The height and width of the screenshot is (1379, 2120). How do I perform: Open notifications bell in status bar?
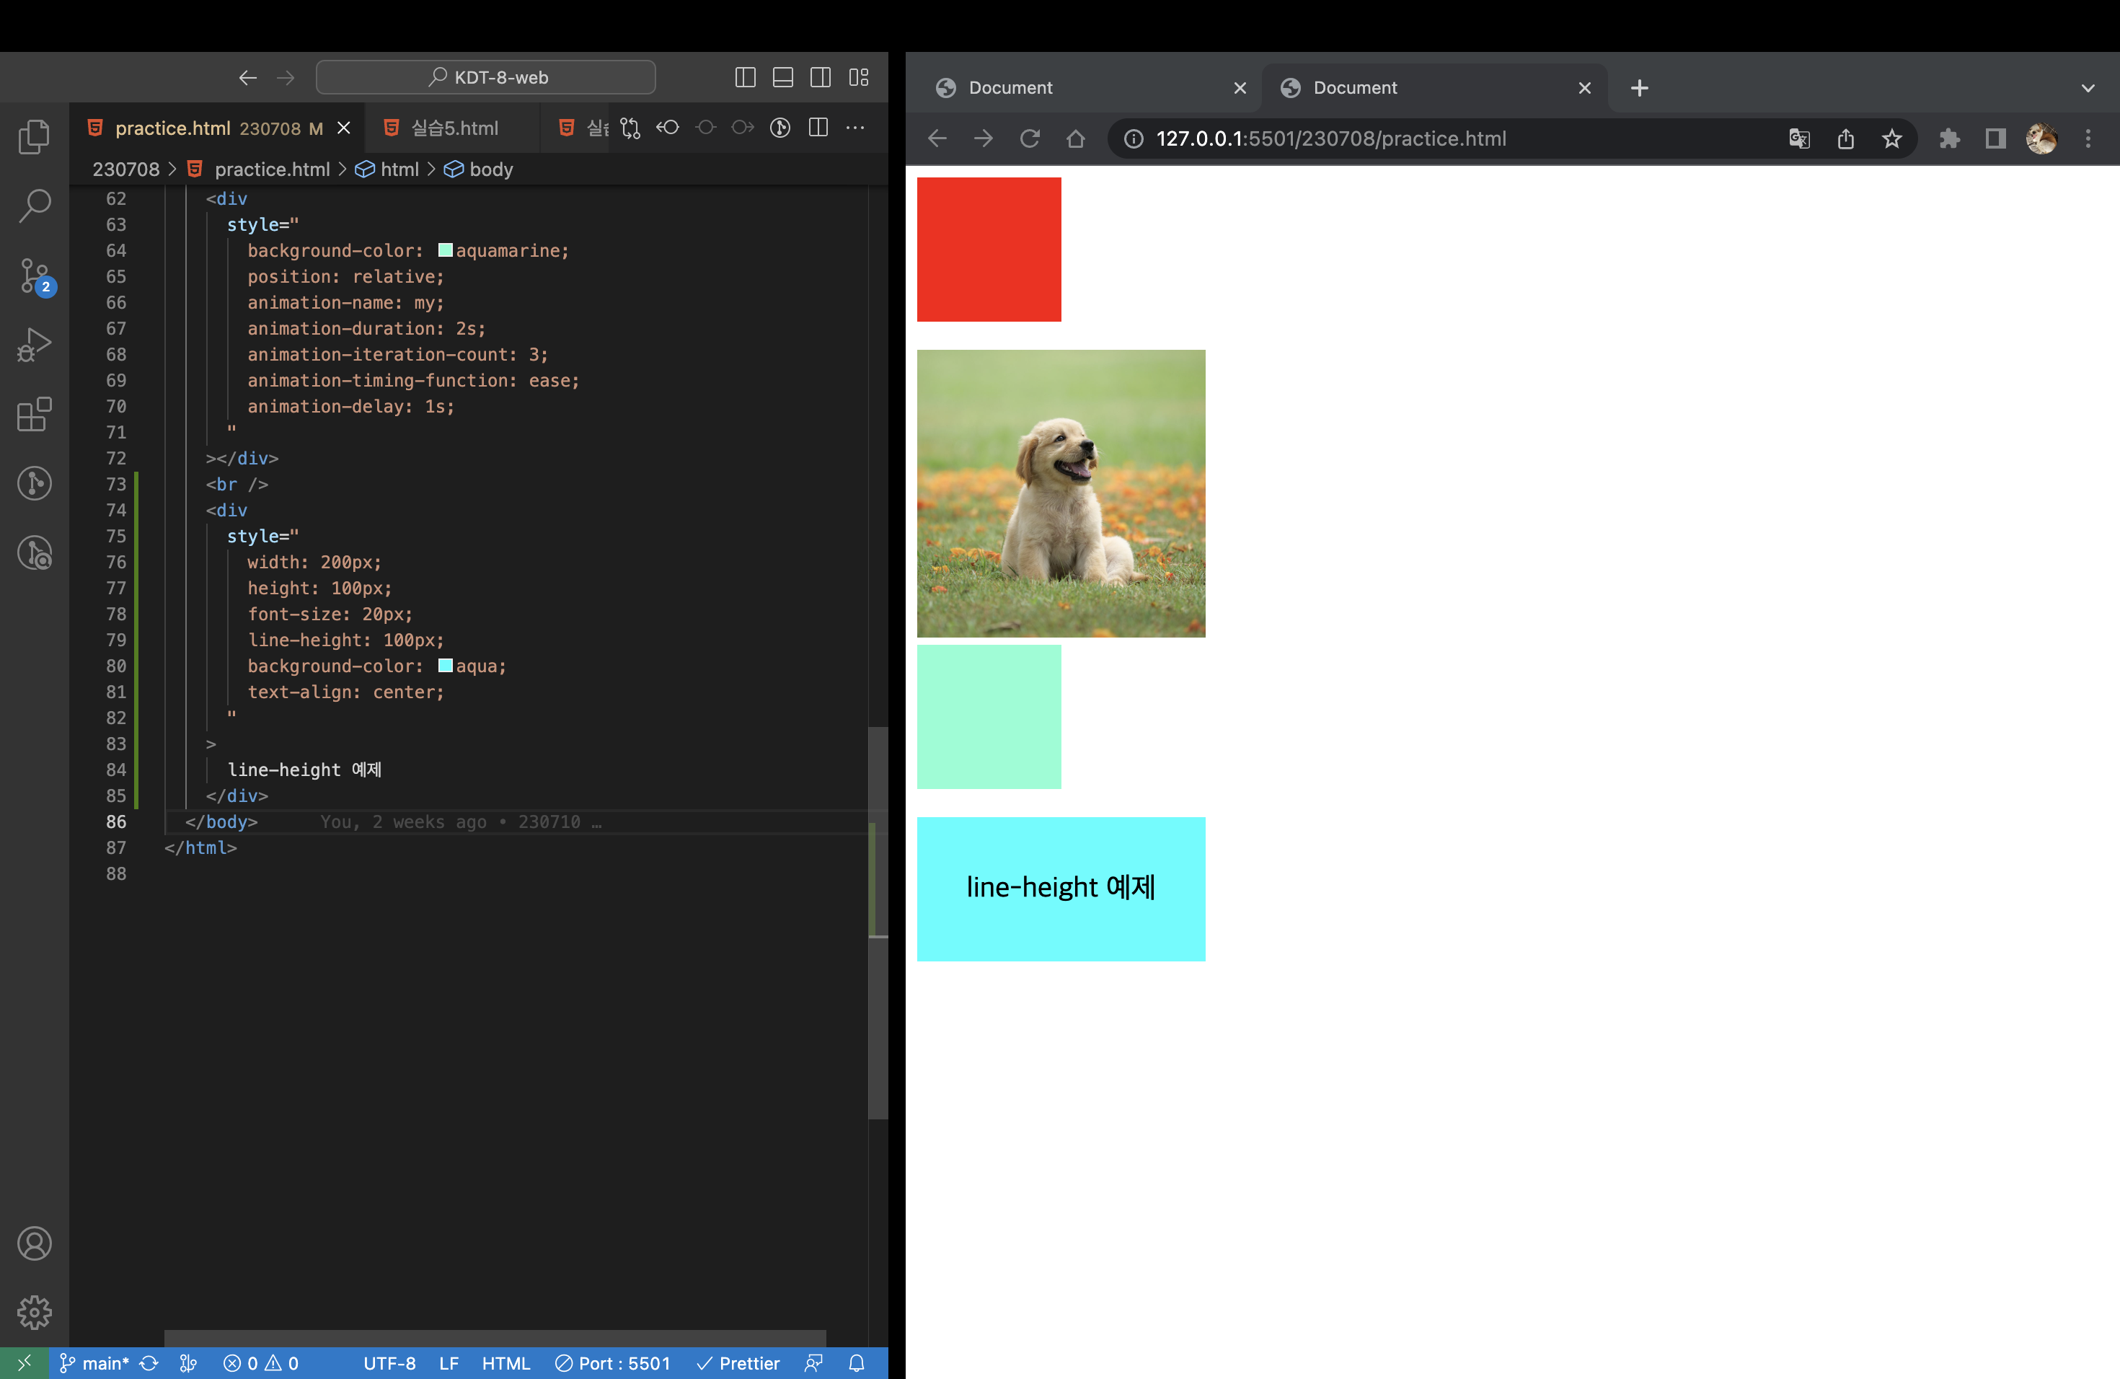[856, 1363]
